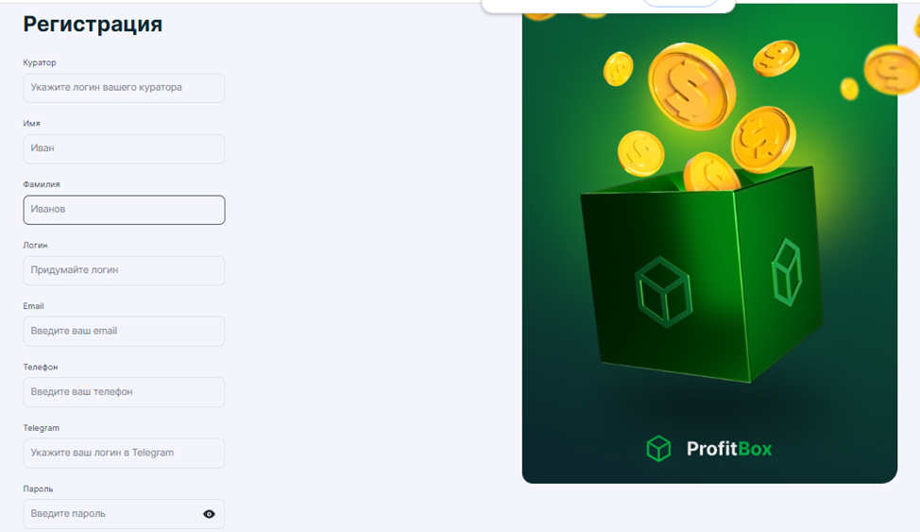The height and width of the screenshot is (532, 920).
Task: Click the Фамилия field showing Иванов
Action: click(x=124, y=210)
